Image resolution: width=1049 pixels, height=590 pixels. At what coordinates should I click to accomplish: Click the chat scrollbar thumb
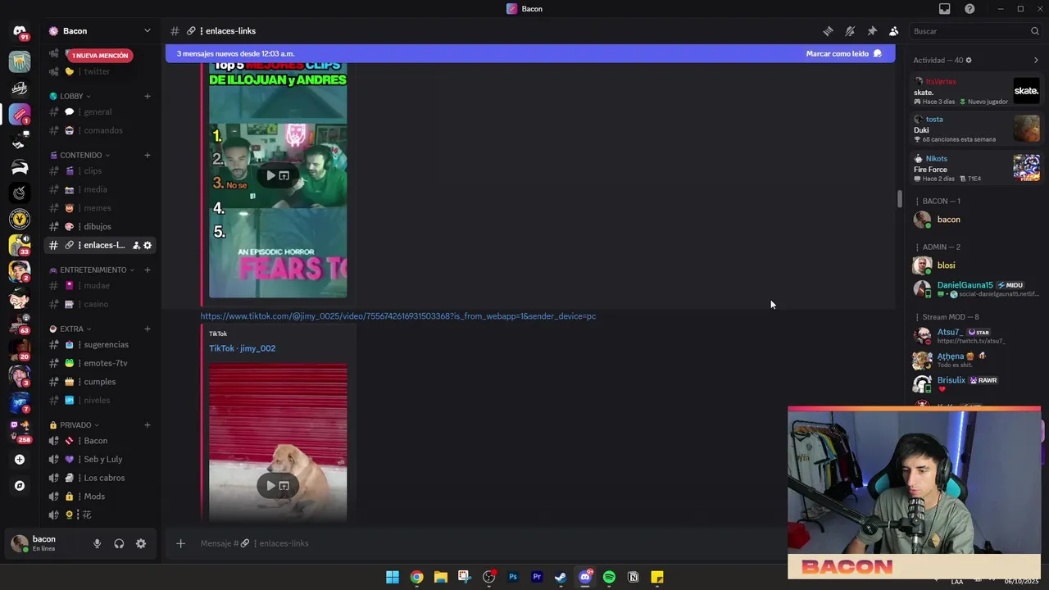click(x=899, y=199)
